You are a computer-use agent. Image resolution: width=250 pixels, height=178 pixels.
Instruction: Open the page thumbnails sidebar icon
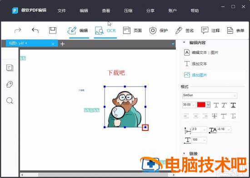(x=10, y=67)
